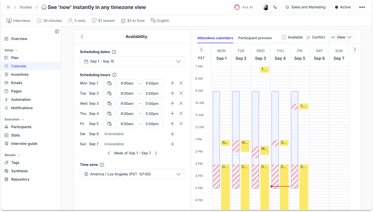Open the Scheduling dates dropdown
Viewport: 373px width, 212px height.
[x=132, y=61]
